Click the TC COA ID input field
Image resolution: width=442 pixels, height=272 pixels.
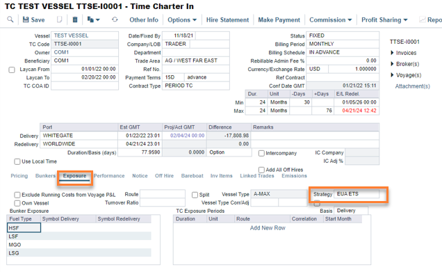pyautogui.click(x=85, y=86)
